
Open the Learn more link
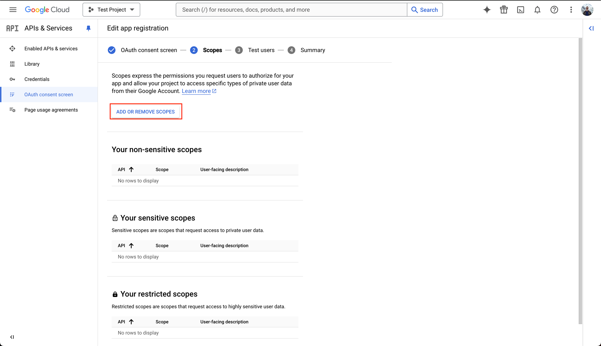196,91
